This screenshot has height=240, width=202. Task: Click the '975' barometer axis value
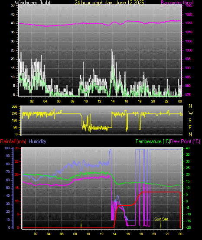pos(188,95)
